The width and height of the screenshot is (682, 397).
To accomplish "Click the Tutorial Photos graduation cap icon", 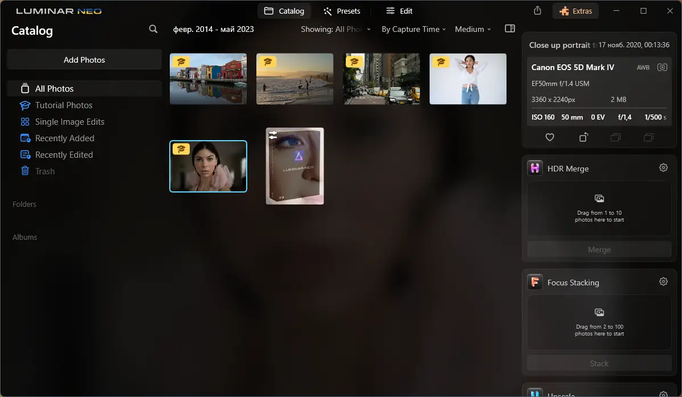I will [25, 105].
